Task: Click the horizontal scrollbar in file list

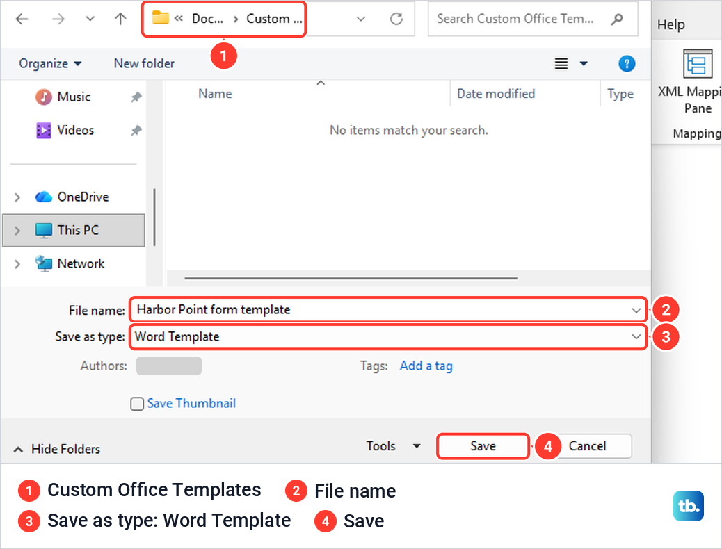Action: point(351,278)
